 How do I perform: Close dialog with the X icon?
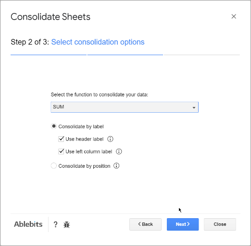tap(234, 16)
